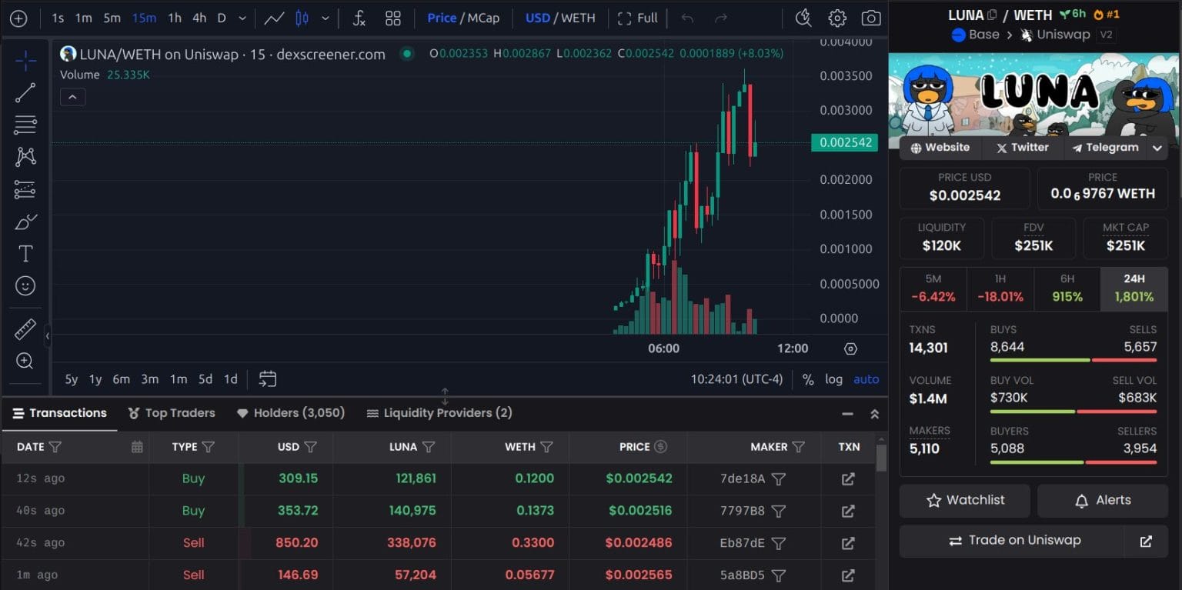Expand additional social links chevron
This screenshot has height=590, width=1182.
tap(1157, 147)
